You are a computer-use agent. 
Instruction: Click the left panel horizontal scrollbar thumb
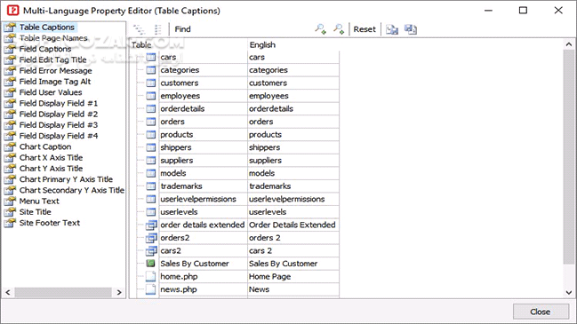(63, 292)
